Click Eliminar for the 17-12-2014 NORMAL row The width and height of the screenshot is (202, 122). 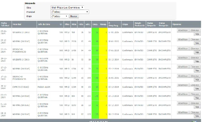click(x=195, y=67)
